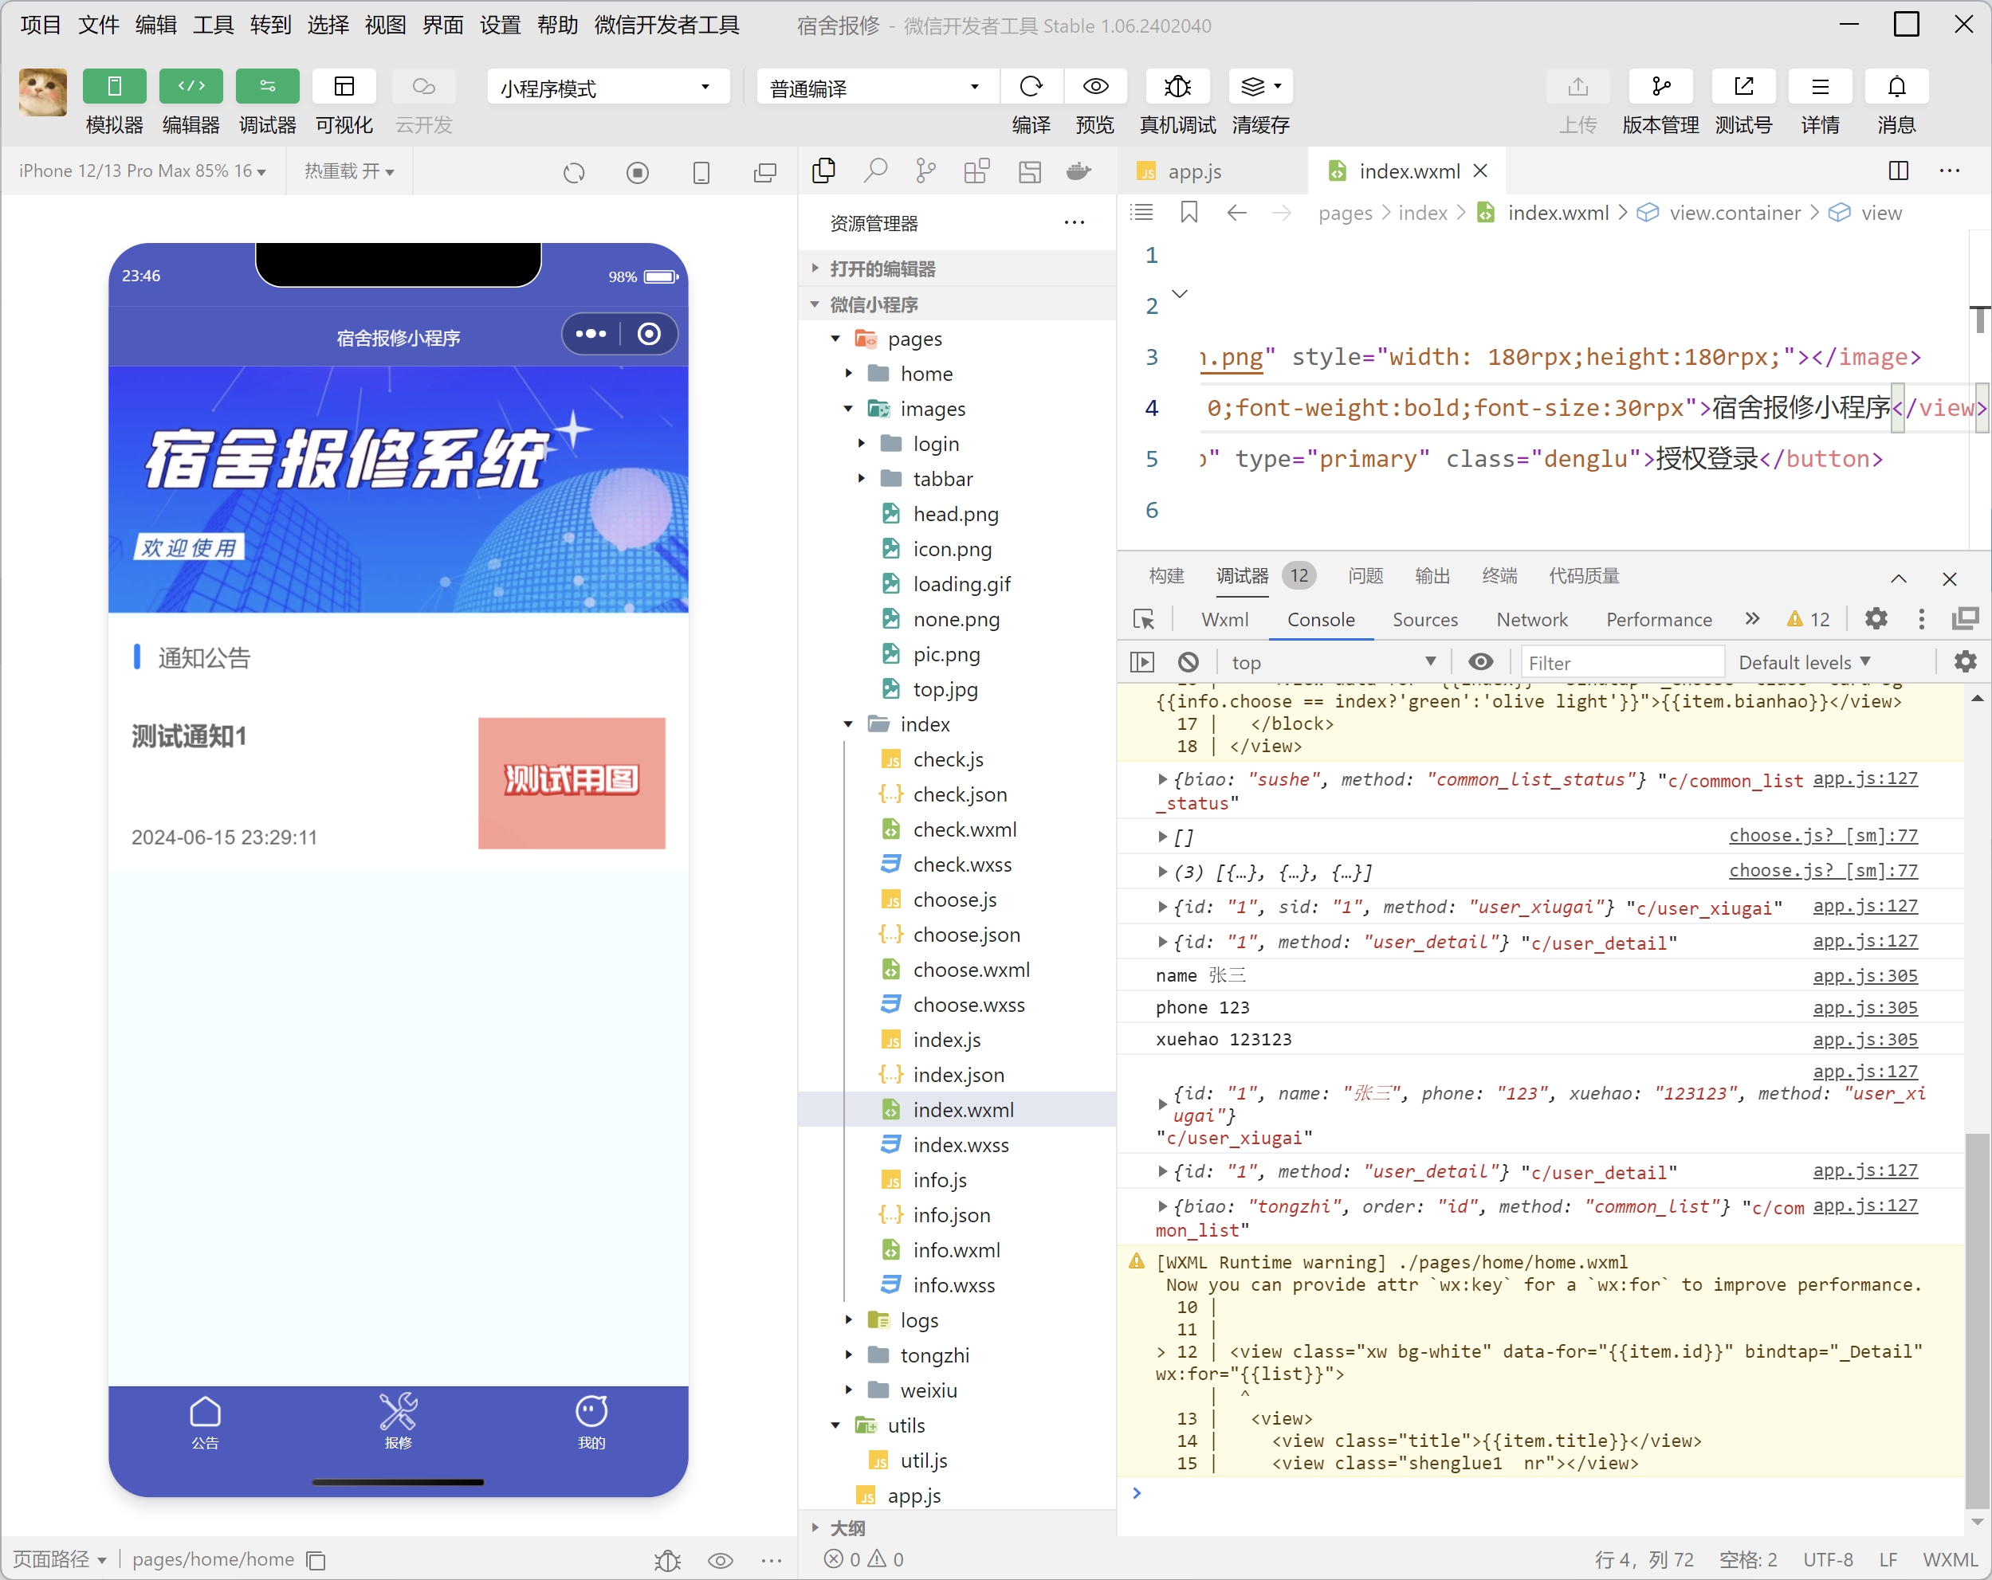Toggle the console live expression eye
This screenshot has width=1992, height=1580.
[x=1480, y=662]
